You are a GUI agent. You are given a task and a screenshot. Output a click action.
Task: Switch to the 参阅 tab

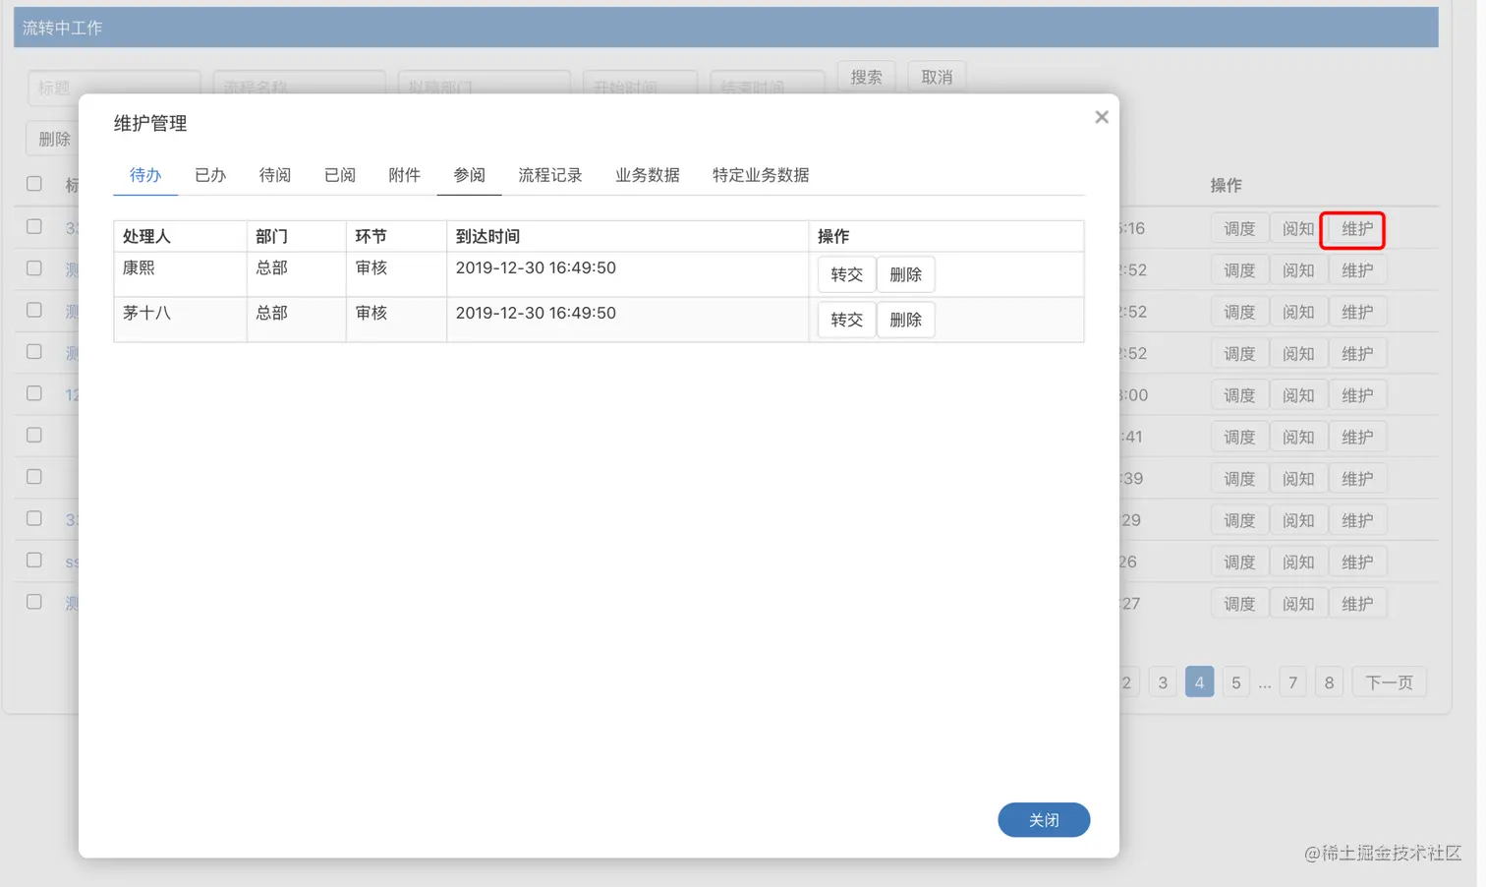coord(469,175)
